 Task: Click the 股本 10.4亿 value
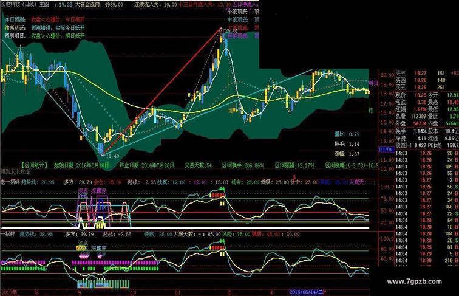444,131
